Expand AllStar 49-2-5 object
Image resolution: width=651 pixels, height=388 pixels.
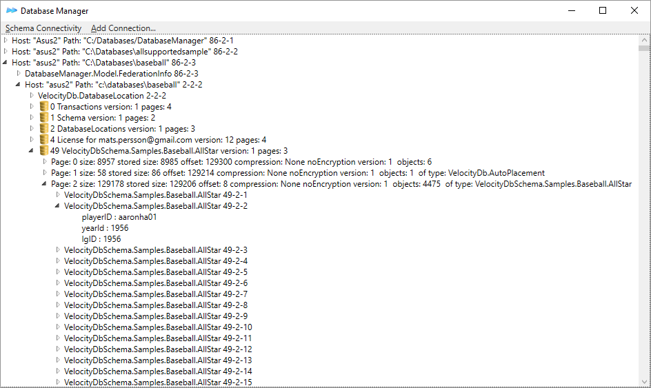(58, 272)
